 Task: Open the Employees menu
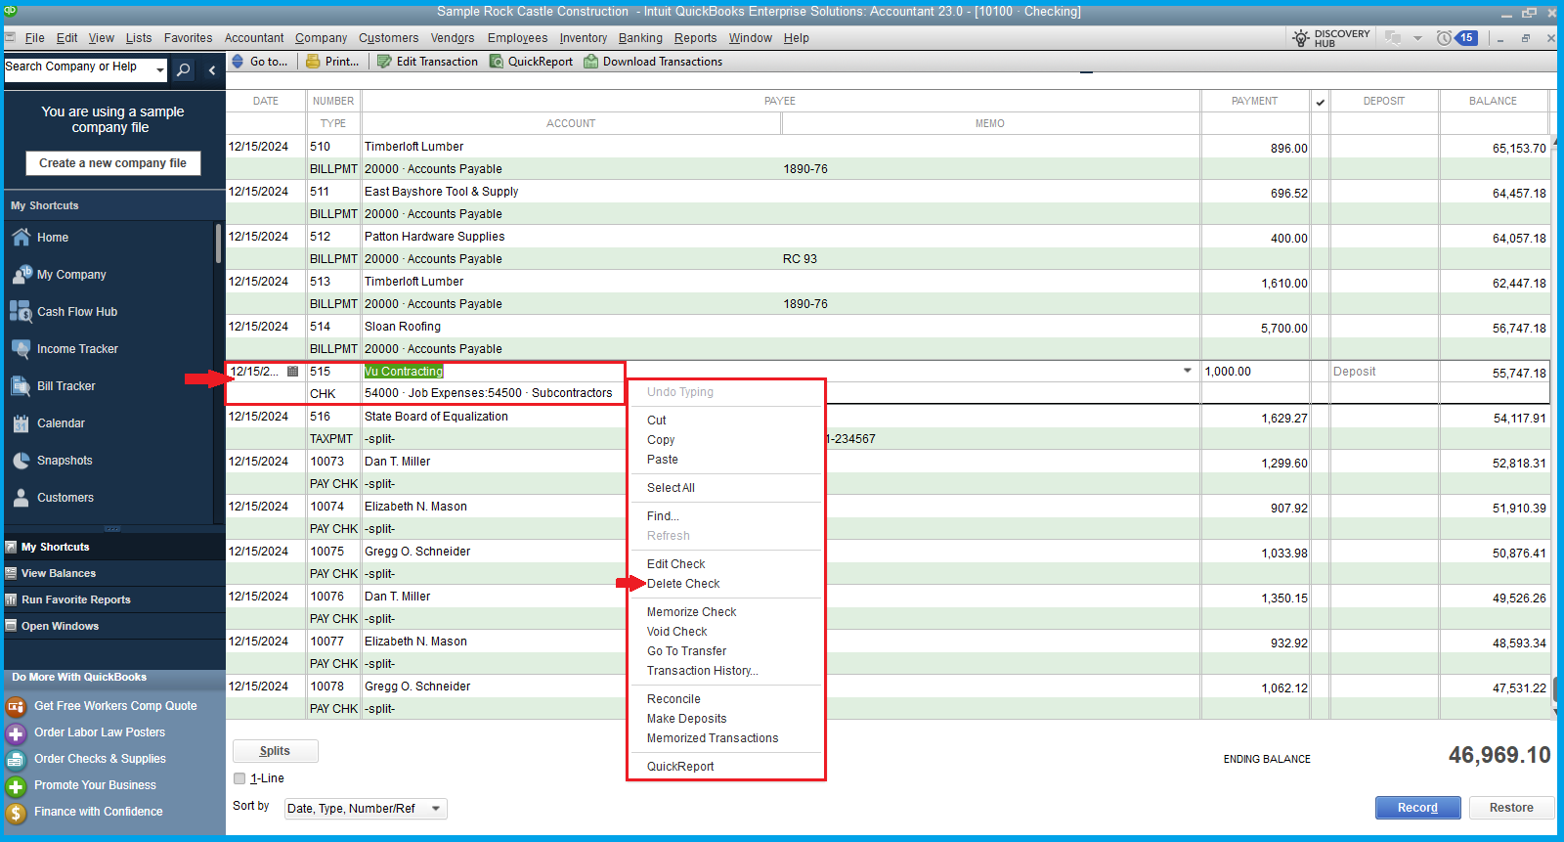[517, 38]
